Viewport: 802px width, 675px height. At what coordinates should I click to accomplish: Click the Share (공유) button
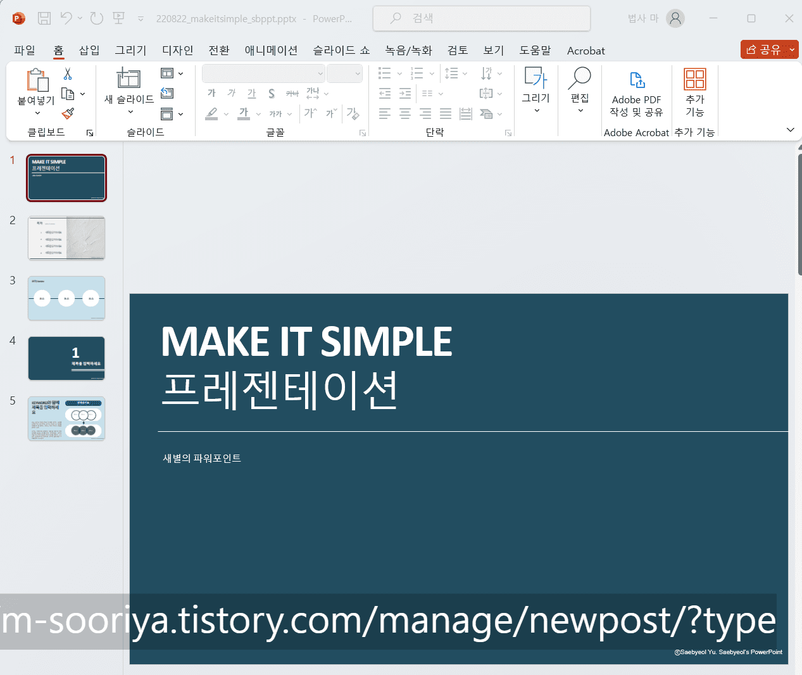click(x=763, y=49)
